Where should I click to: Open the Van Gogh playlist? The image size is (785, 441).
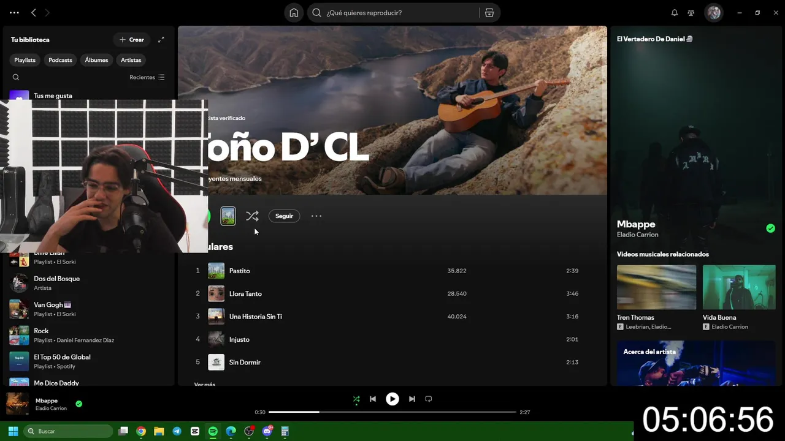pos(89,309)
